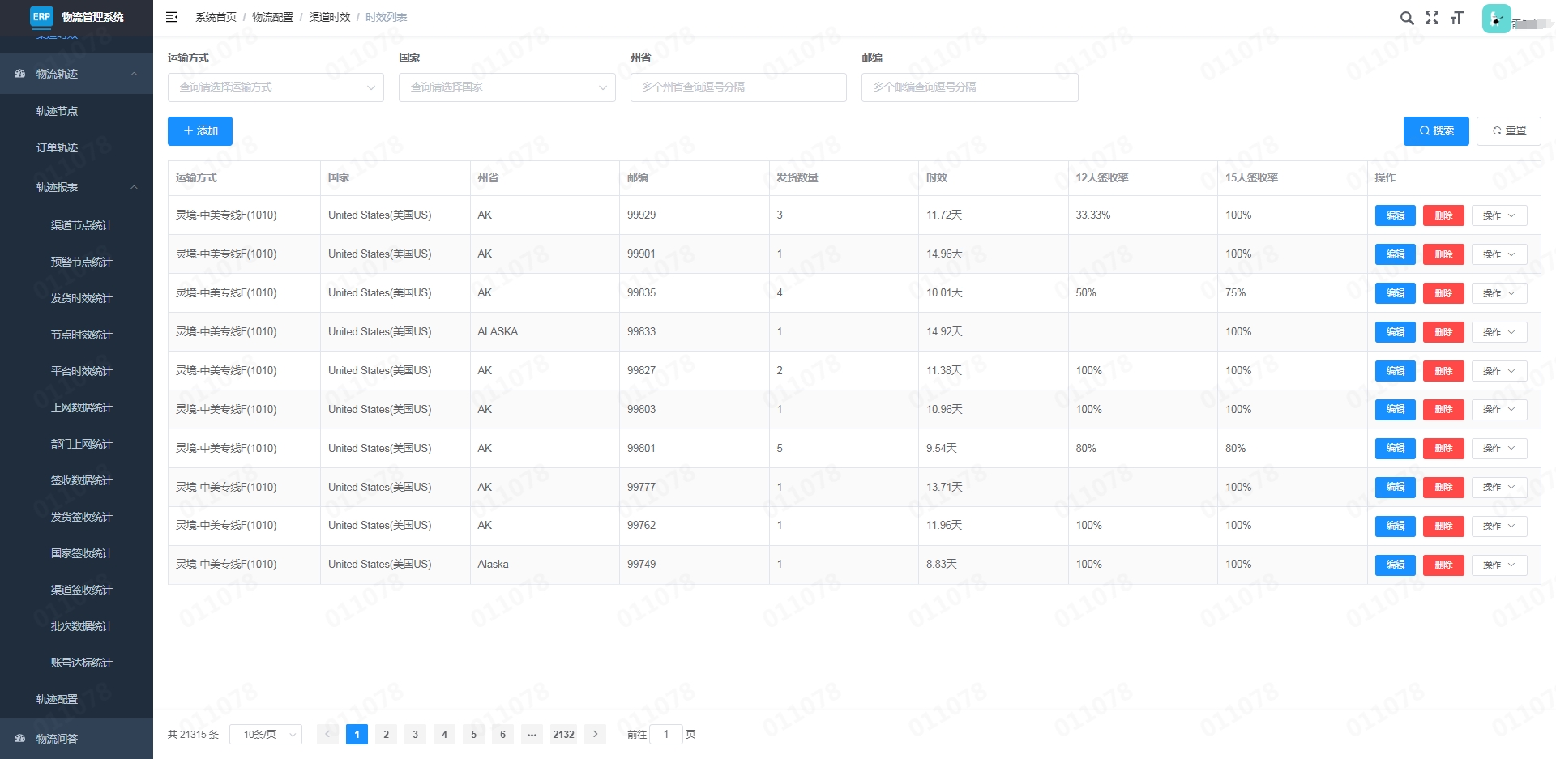Open 发货时效统计 in the sidebar

click(x=81, y=298)
